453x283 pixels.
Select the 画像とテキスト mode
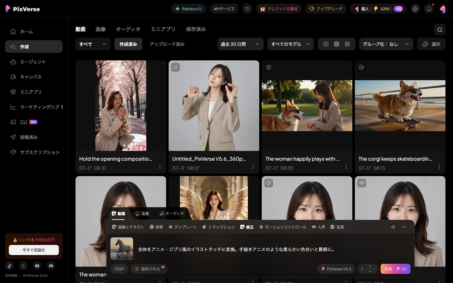[x=128, y=227]
